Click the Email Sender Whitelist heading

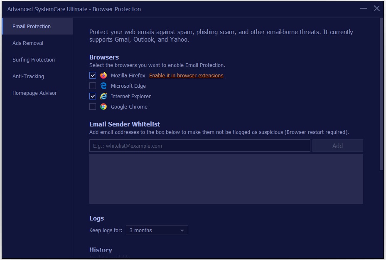125,124
